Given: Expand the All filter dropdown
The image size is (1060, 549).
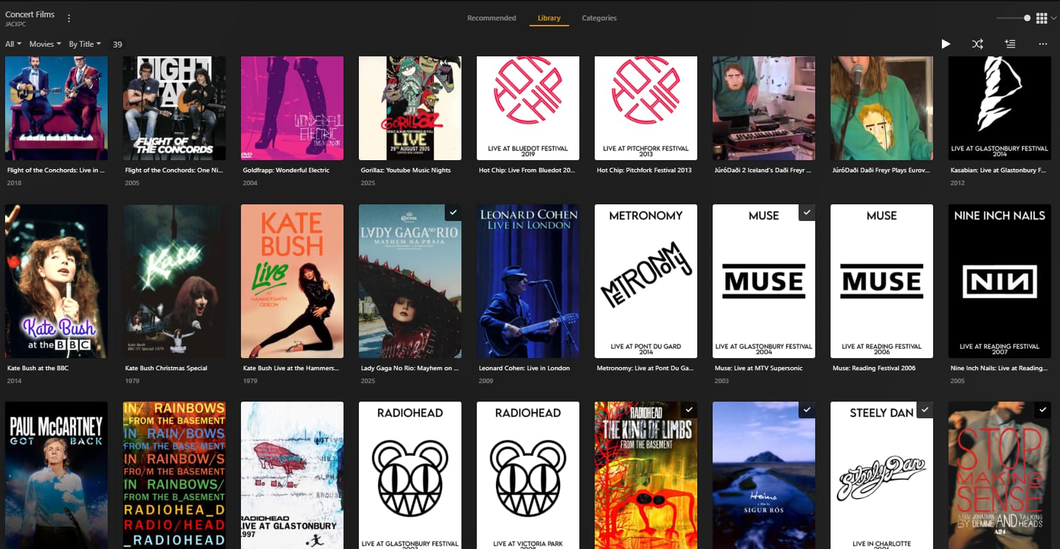Looking at the screenshot, I should click(13, 44).
